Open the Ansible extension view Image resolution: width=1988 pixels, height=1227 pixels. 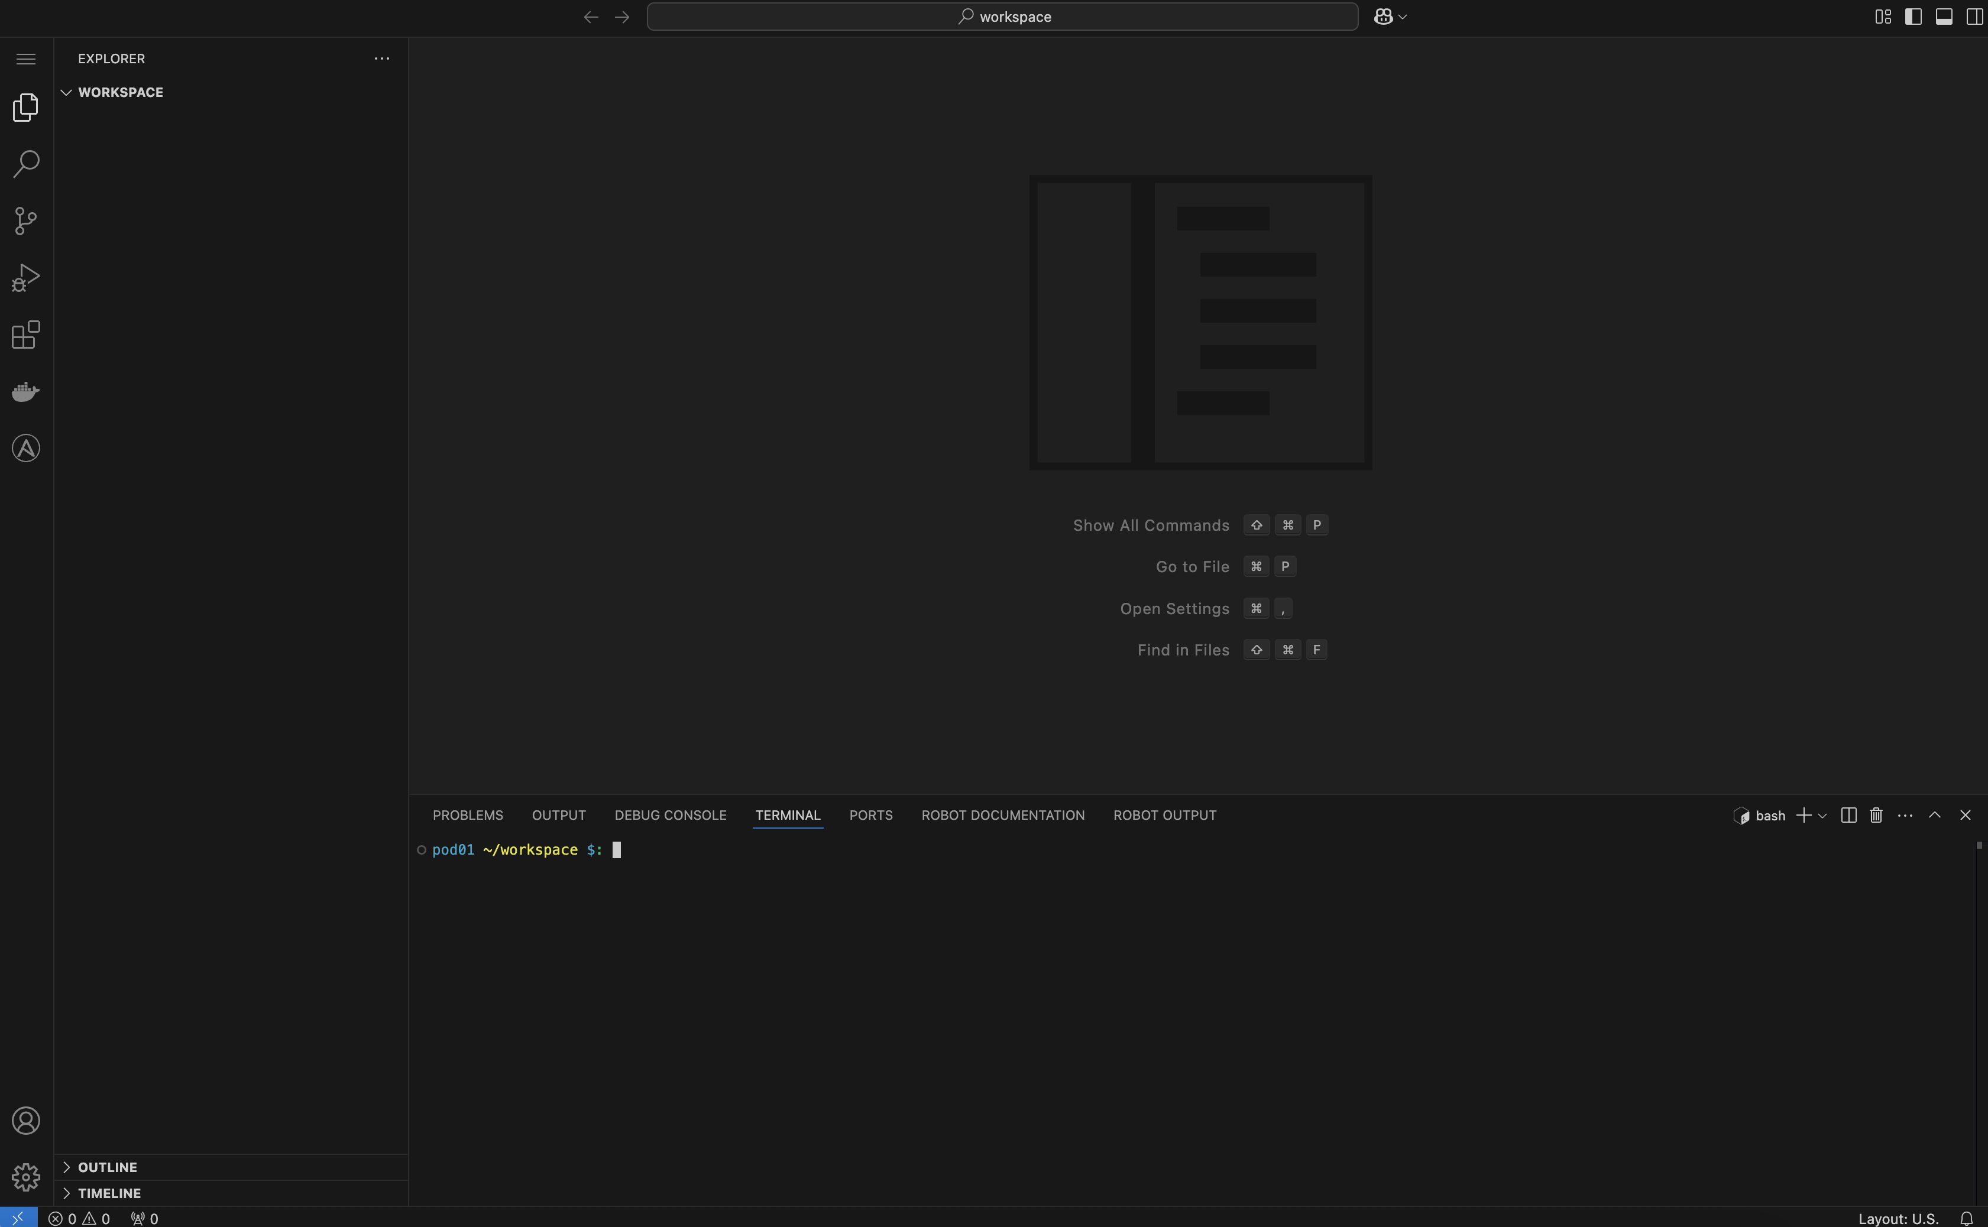(x=26, y=448)
